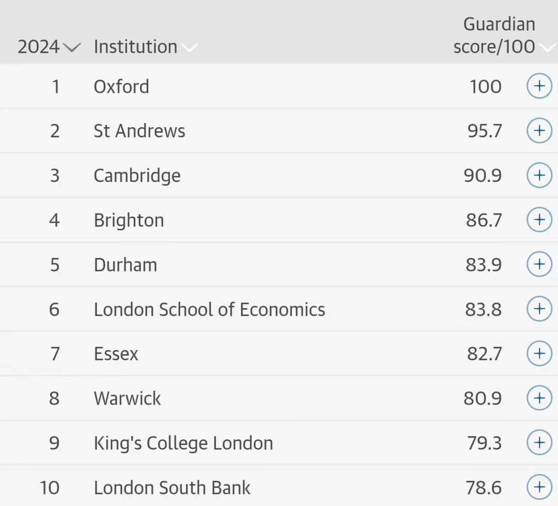Expand Warwick score details
This screenshot has height=506, width=558.
(539, 398)
